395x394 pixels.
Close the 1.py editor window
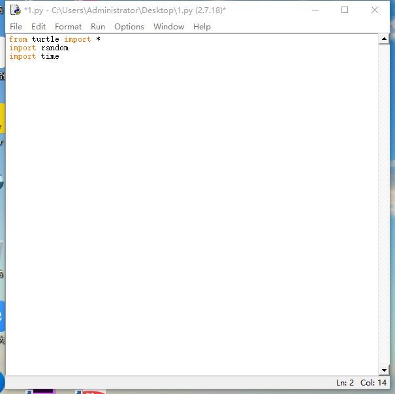click(375, 10)
